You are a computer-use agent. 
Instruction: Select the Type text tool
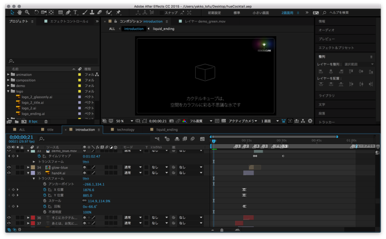click(x=75, y=12)
